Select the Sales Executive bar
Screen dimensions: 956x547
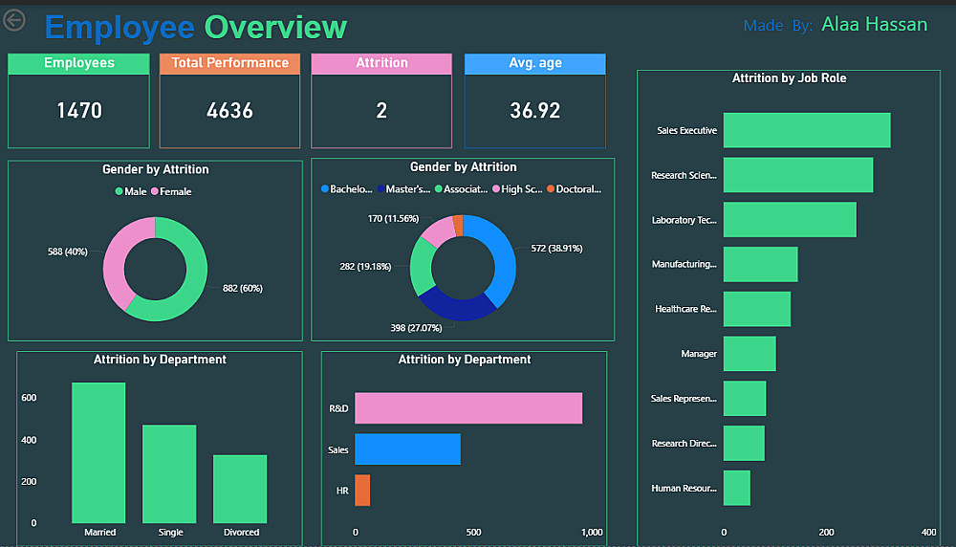[807, 130]
